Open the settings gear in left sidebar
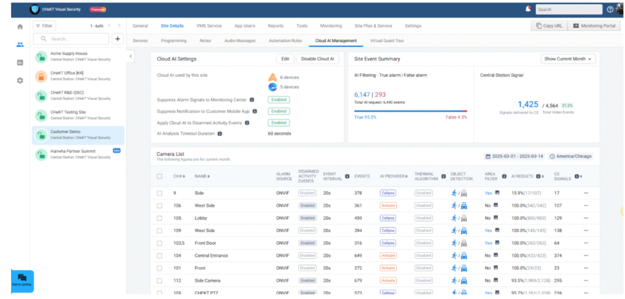Viewport: 625px width, 299px height. (x=20, y=80)
